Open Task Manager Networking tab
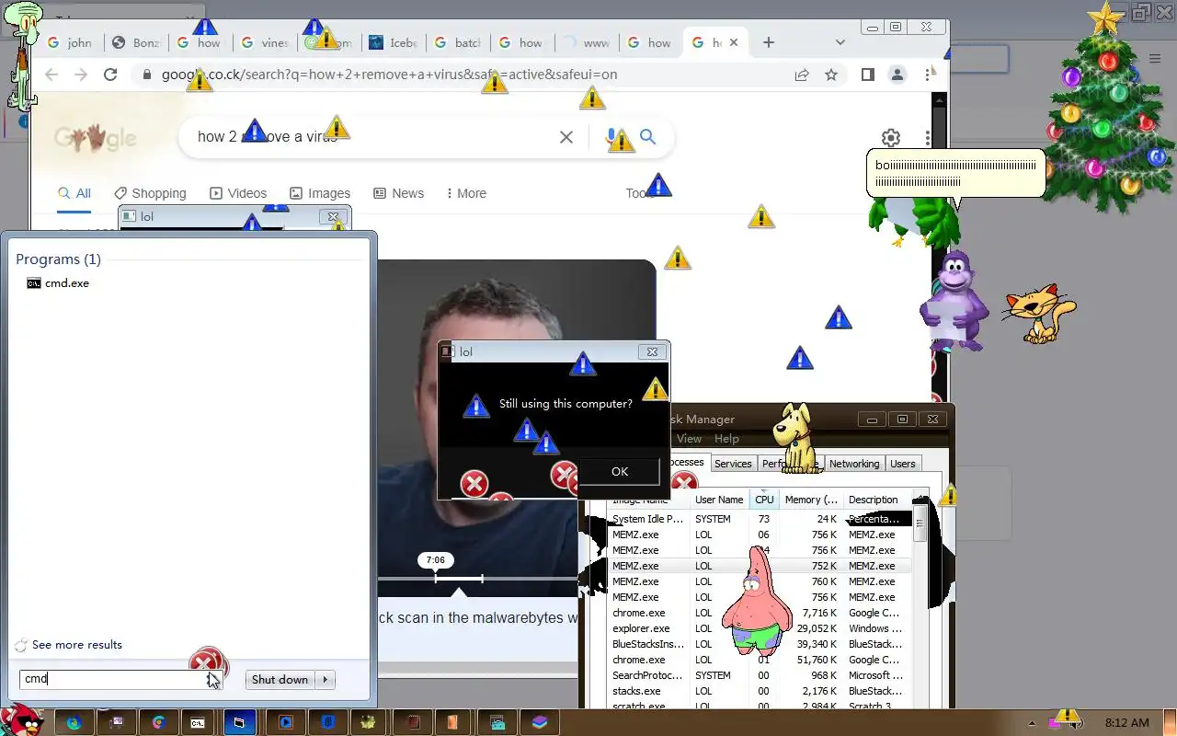 [x=854, y=464]
